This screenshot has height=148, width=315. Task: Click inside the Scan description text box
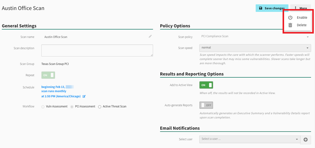tap(97, 50)
